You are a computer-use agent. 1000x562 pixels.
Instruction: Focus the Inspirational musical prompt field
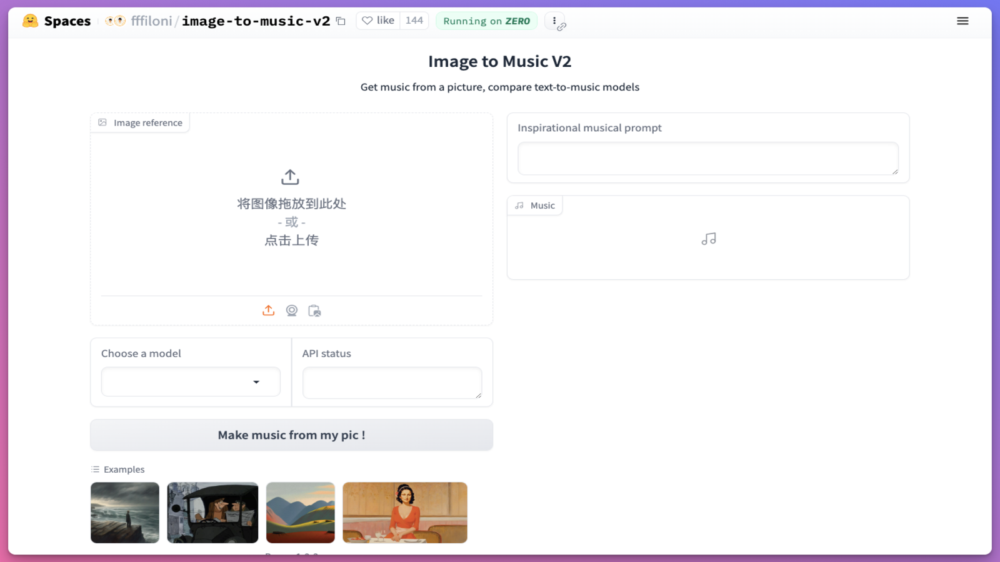[x=707, y=158]
